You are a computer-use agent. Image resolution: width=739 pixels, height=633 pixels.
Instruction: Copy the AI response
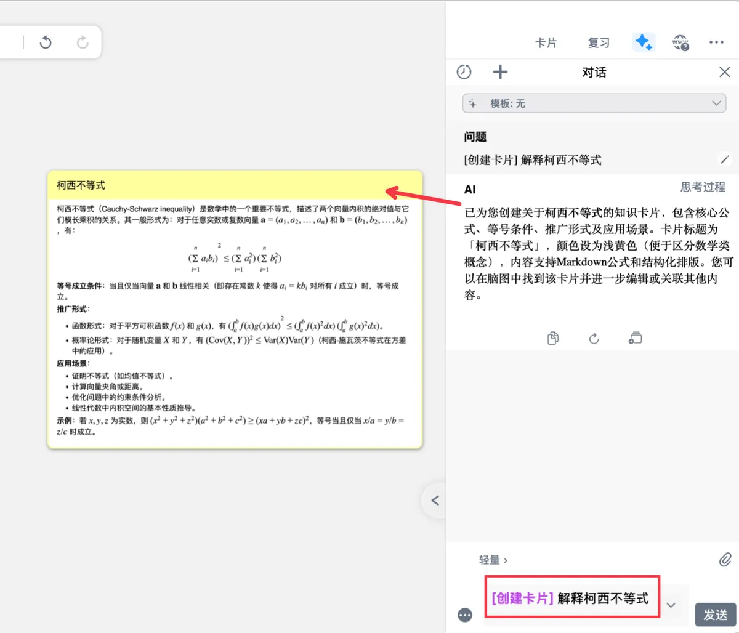[x=553, y=338]
